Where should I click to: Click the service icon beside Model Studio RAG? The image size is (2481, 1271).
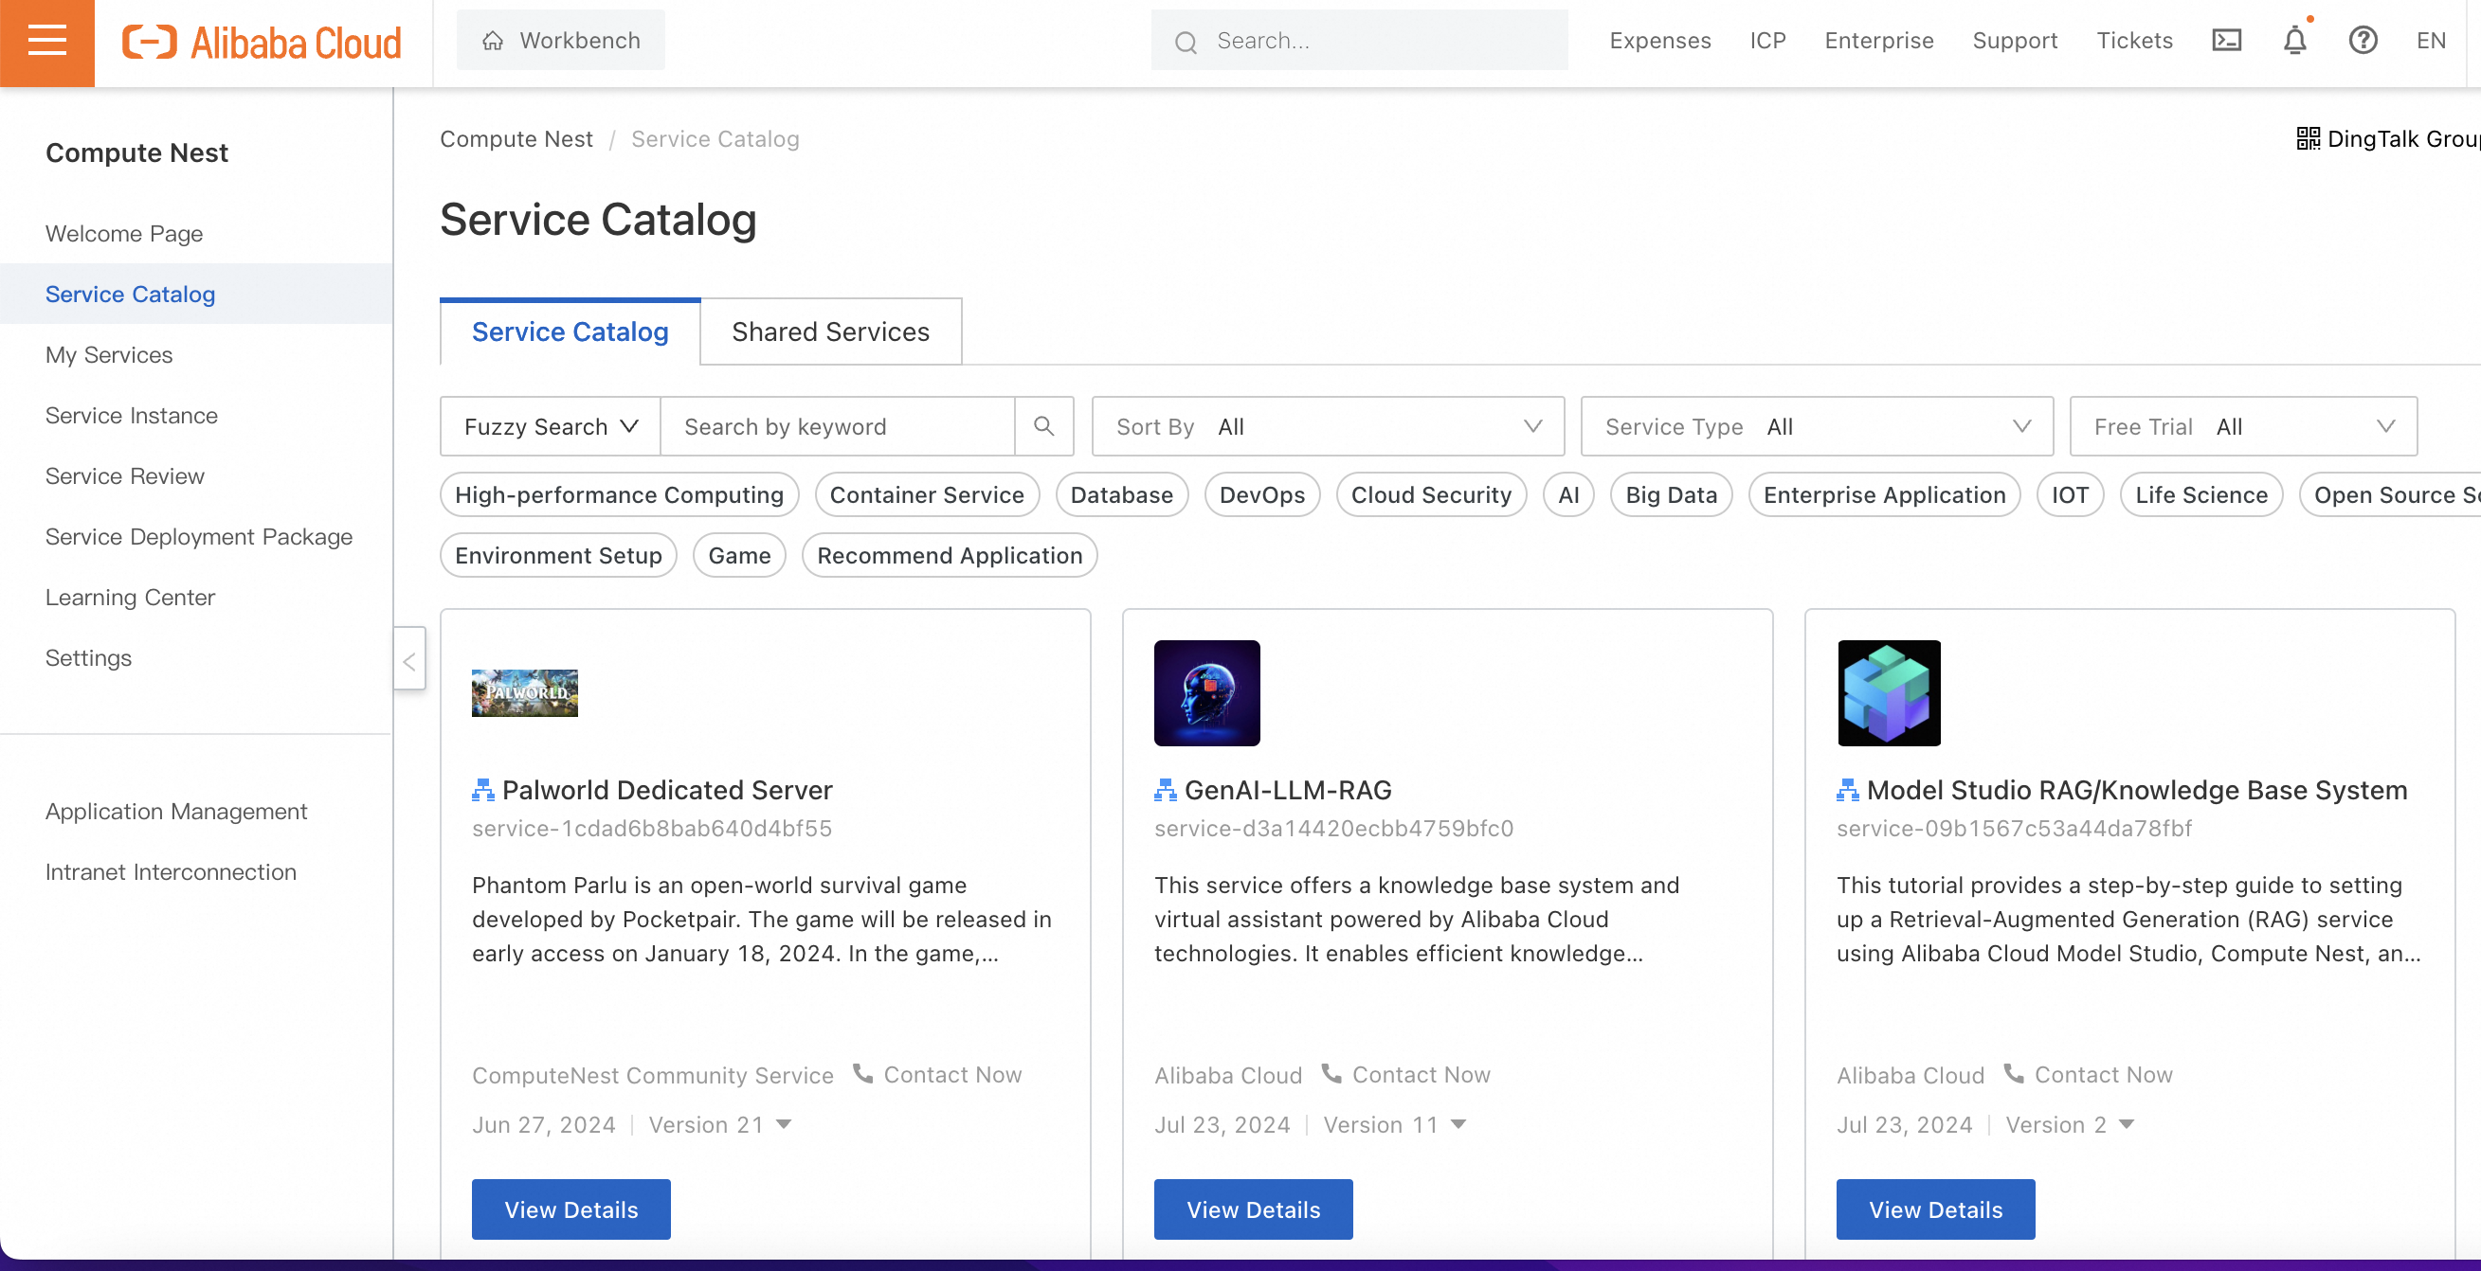[1846, 790]
